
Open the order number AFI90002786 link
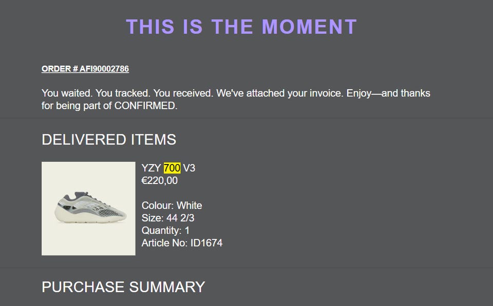[x=85, y=69]
